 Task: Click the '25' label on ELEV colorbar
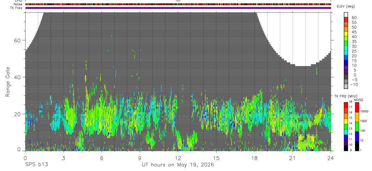354,51
